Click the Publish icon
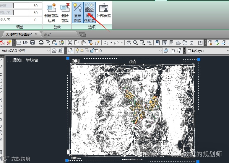Image resolution: width=229 pixels, height=163 pixels. [x=54, y=43]
